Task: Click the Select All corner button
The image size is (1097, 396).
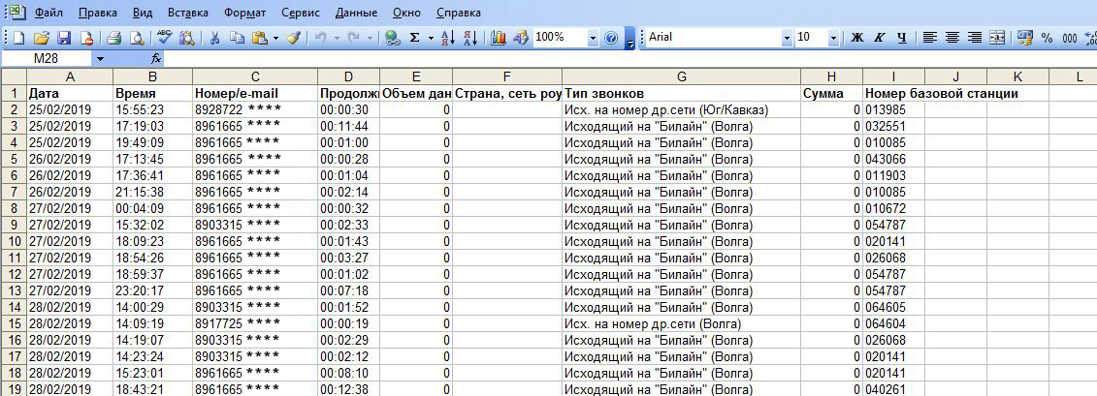Action: coord(13,76)
